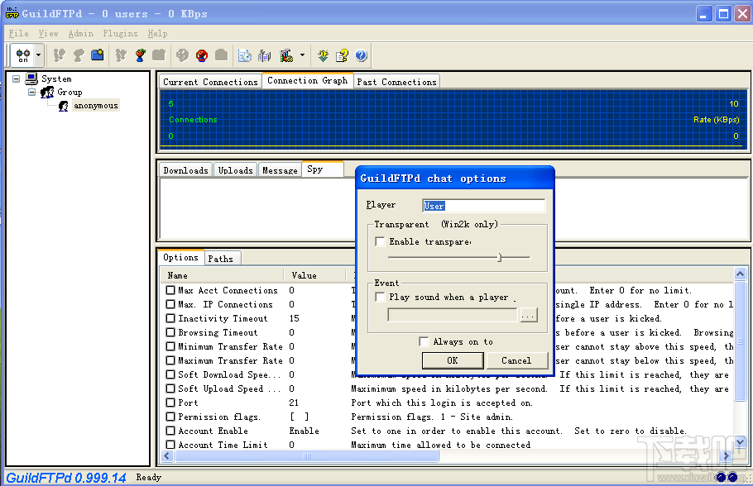Cancel the chat options dialog
Image resolution: width=753 pixels, height=486 pixels.
tap(516, 360)
